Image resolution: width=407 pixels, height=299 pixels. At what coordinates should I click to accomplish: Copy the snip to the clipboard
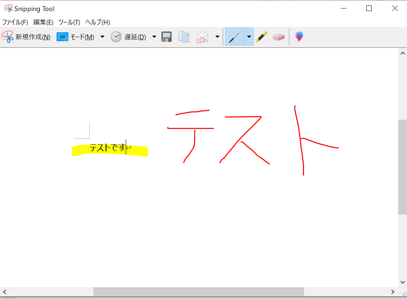click(x=183, y=36)
